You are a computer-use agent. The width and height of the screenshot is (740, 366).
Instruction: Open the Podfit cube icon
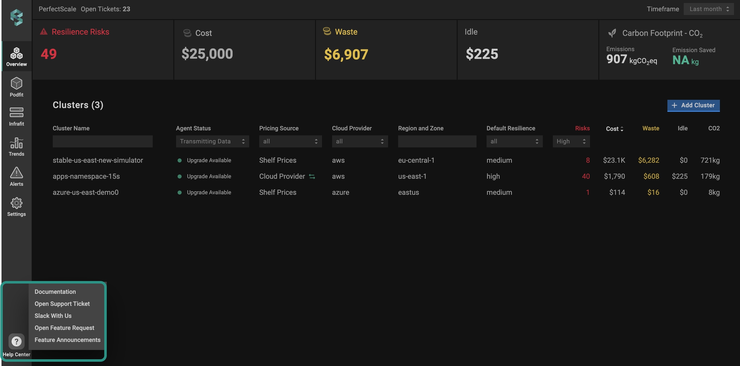[16, 83]
